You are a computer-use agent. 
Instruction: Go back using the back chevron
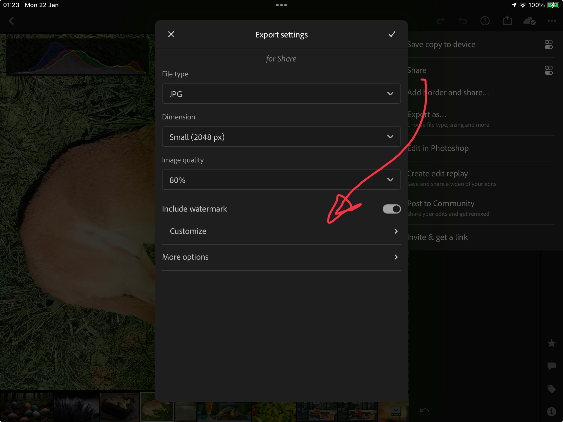[x=11, y=21]
